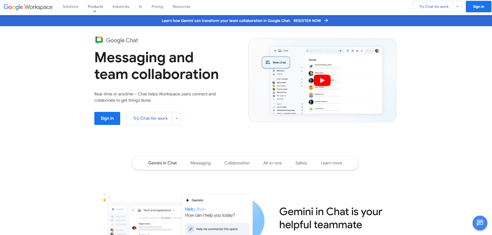Click the arrow icon in the blue banner

[326, 21]
